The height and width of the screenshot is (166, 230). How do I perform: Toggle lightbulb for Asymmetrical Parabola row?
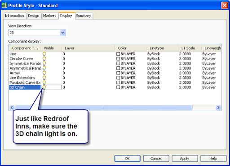pos(44,68)
